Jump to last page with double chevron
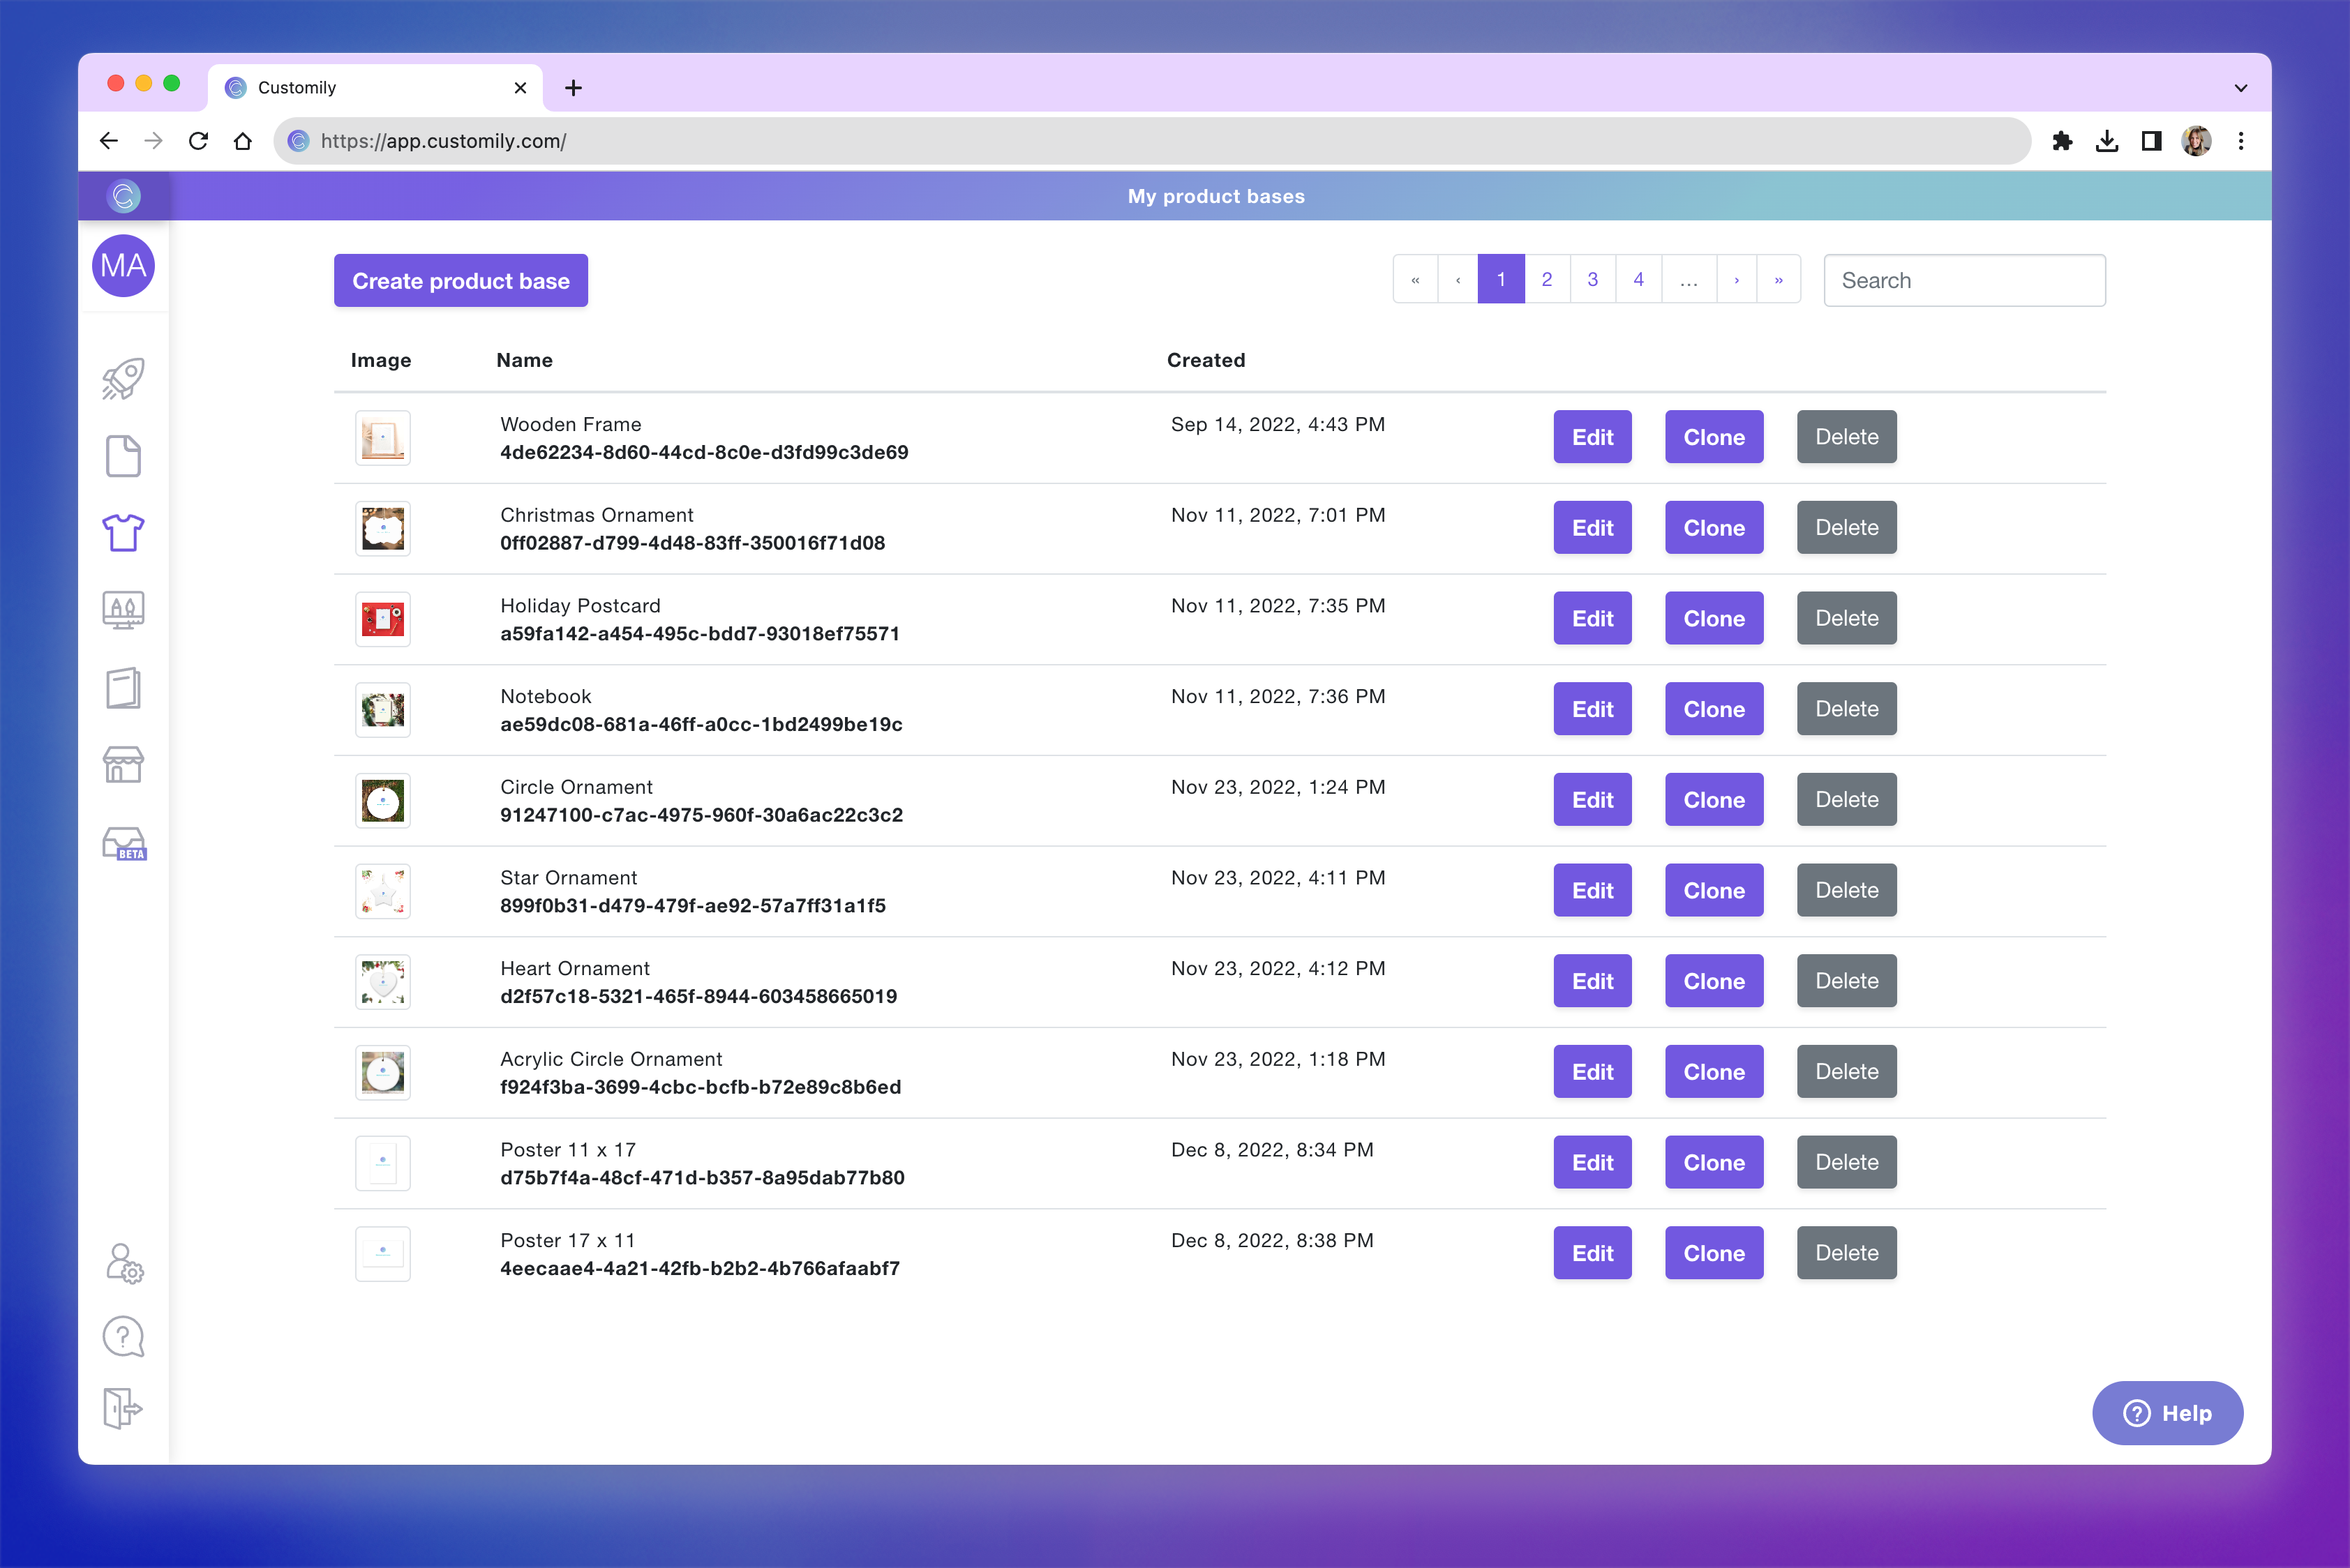 coord(1778,279)
